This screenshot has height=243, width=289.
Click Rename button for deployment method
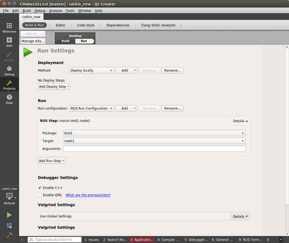tap(172, 70)
